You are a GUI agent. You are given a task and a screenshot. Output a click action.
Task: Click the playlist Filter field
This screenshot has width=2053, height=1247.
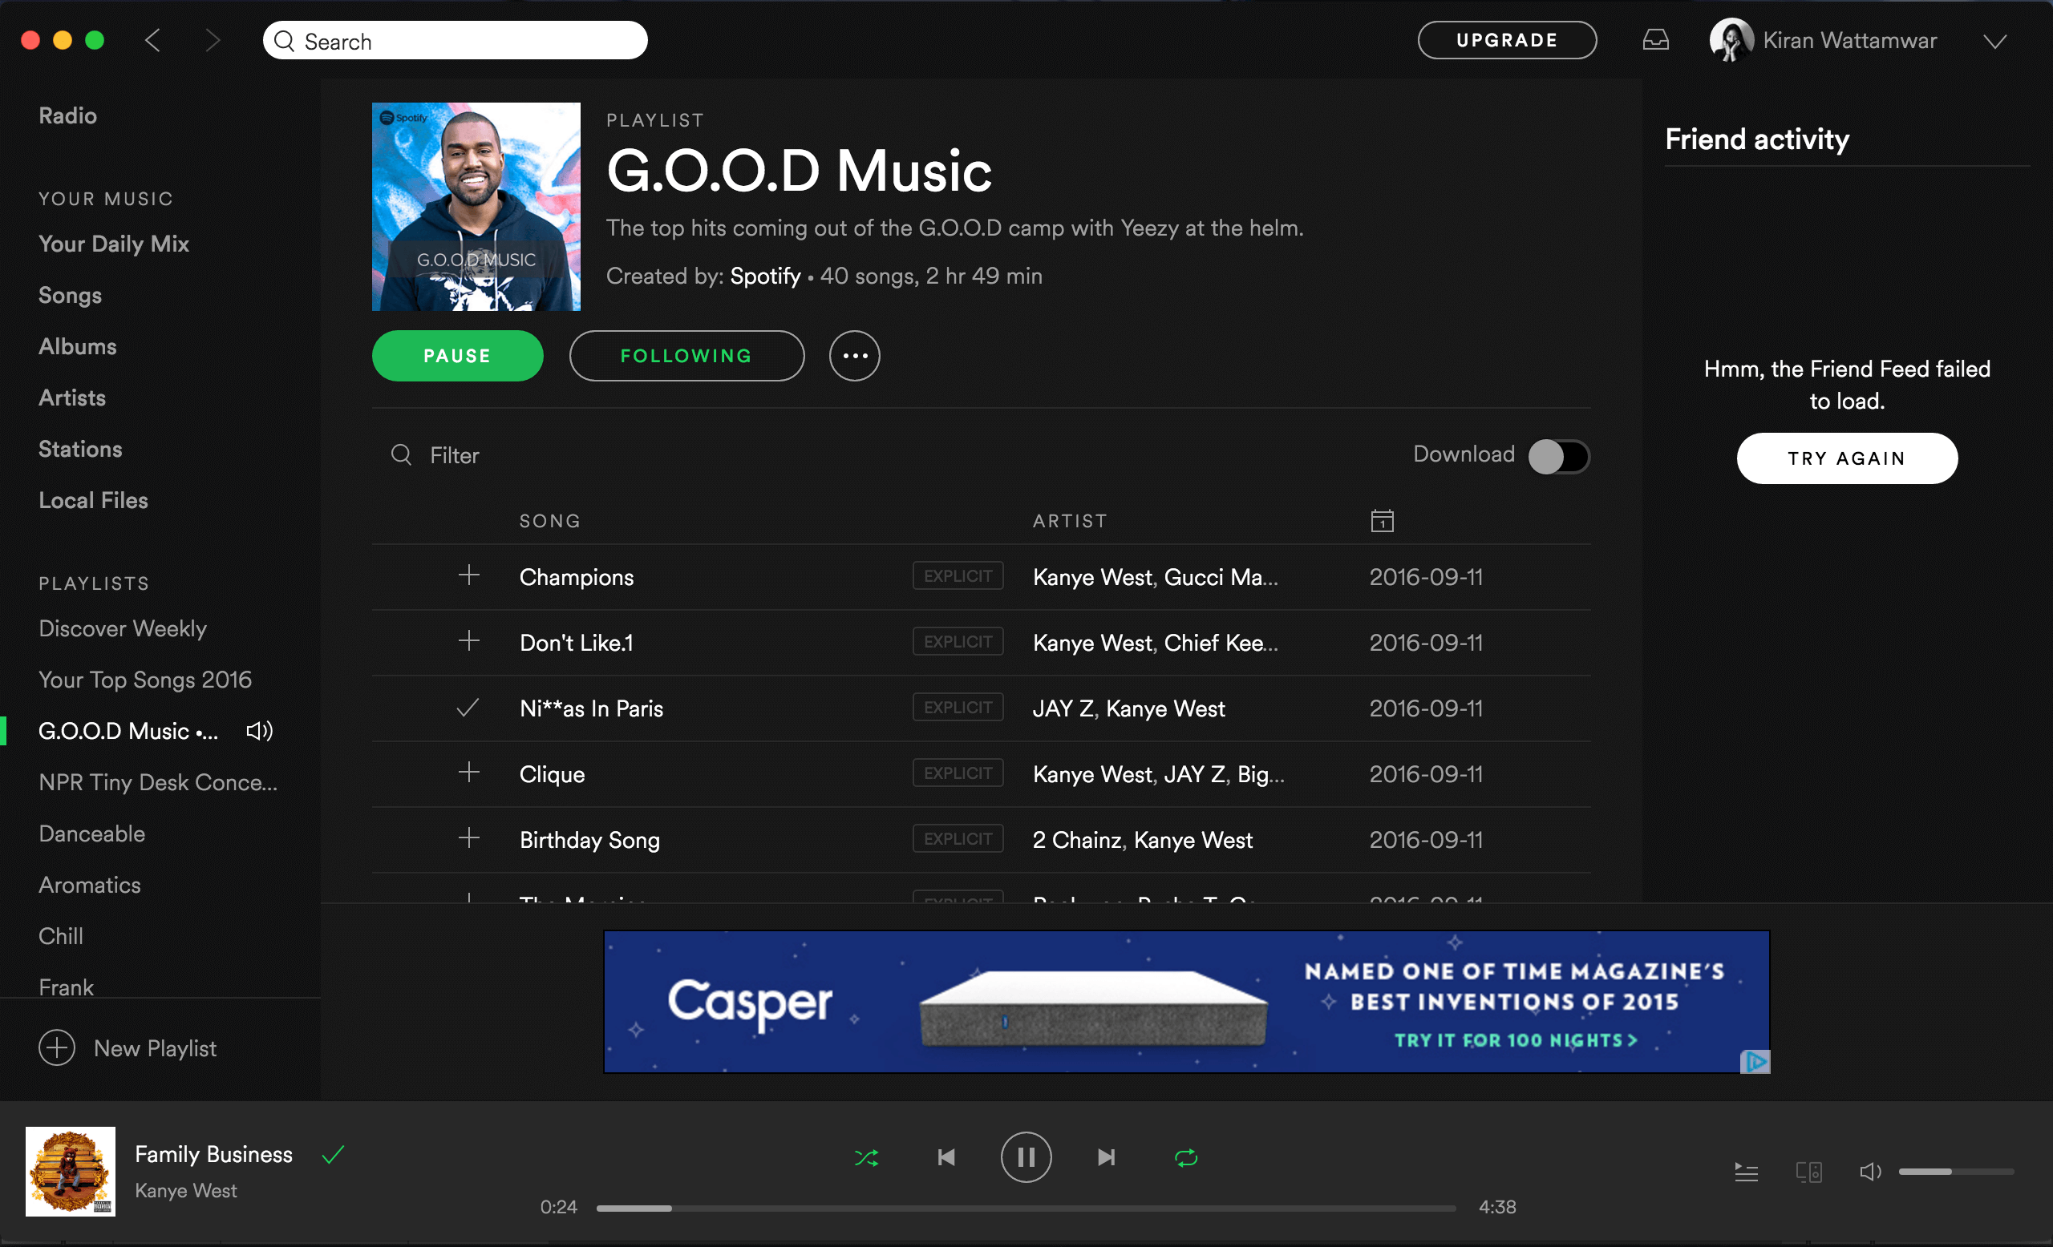(x=454, y=455)
